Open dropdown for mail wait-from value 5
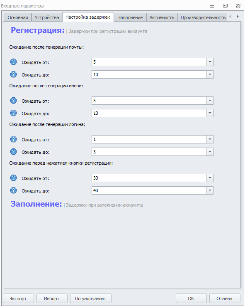Screen dimensions: 245x306 [x=210, y=62]
